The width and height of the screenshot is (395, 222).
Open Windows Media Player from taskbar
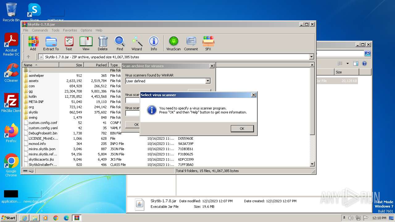(x=45, y=218)
